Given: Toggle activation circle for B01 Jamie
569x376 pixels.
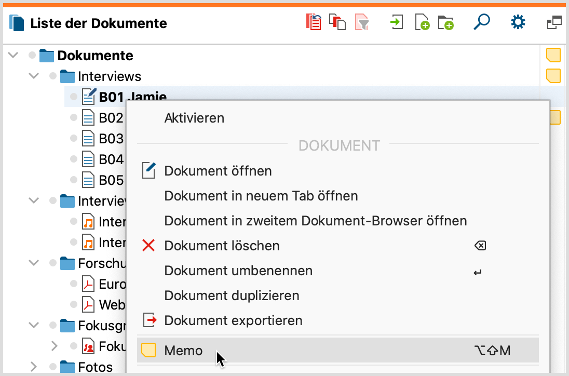Looking at the screenshot, I should pos(74,97).
